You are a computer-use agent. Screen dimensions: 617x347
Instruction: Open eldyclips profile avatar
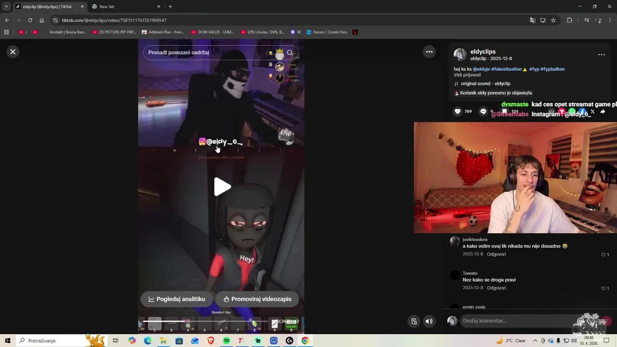(x=460, y=54)
